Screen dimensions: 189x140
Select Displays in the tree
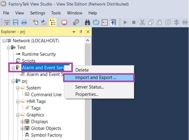coord(39,121)
